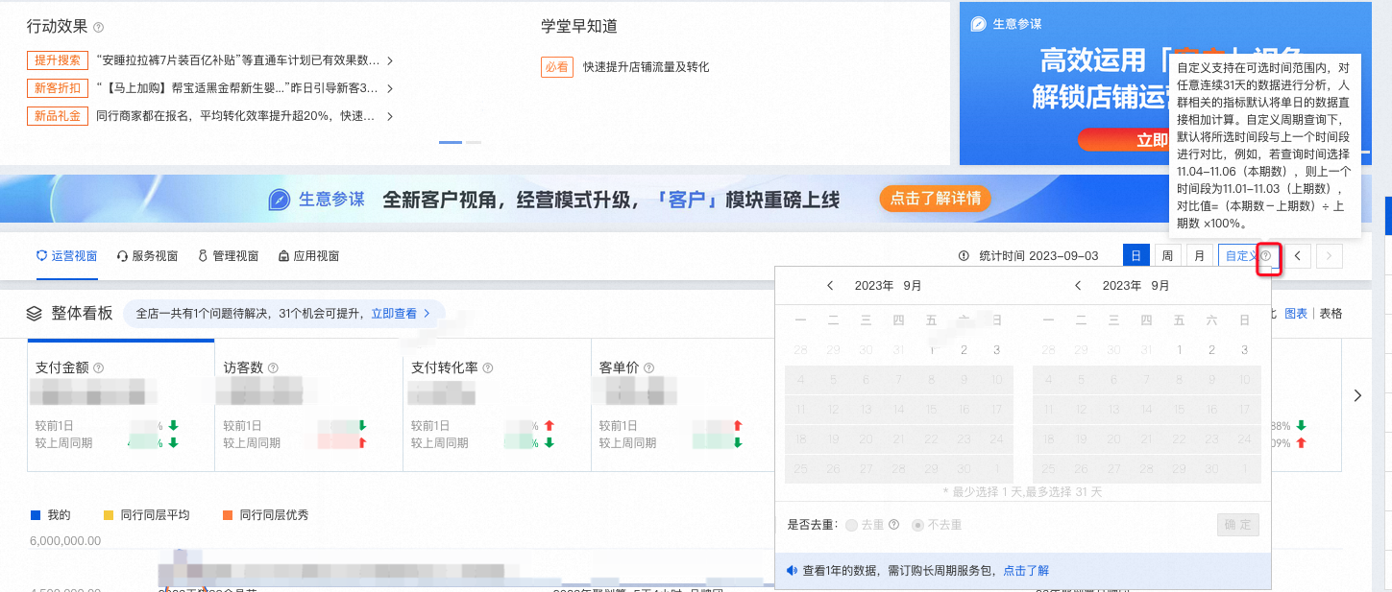Click the 必看 tag in 学堂早知道
This screenshot has height=592, width=1392.
tap(557, 67)
